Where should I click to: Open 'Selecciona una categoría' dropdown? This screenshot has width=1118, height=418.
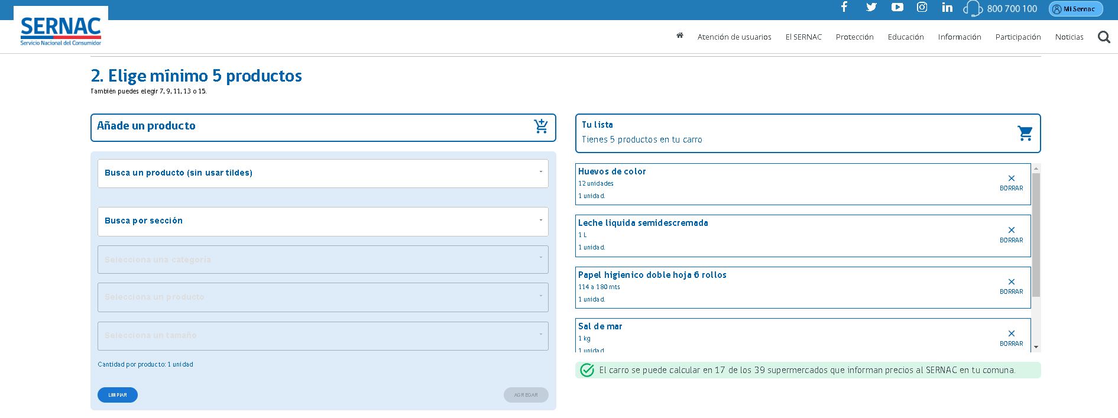click(x=323, y=260)
